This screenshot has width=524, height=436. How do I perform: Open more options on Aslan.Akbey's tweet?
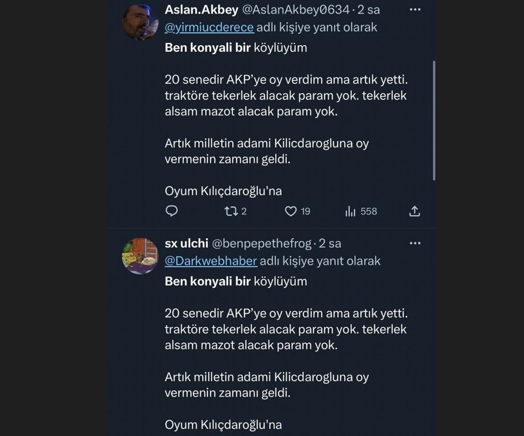click(x=415, y=9)
